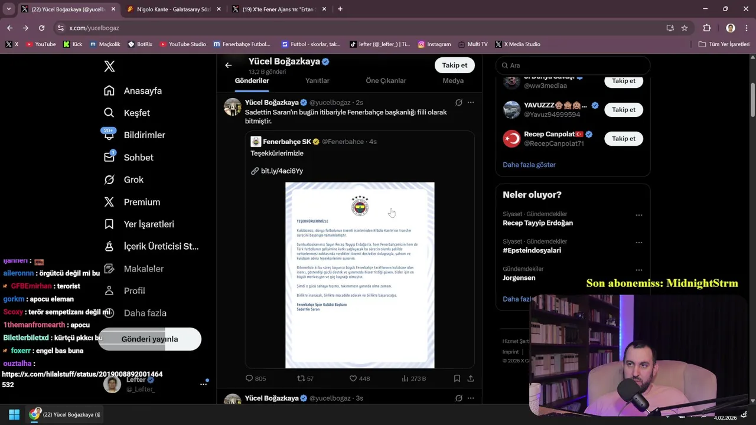The image size is (756, 425).
Task: Click Grok icon on first post
Action: coord(458,103)
